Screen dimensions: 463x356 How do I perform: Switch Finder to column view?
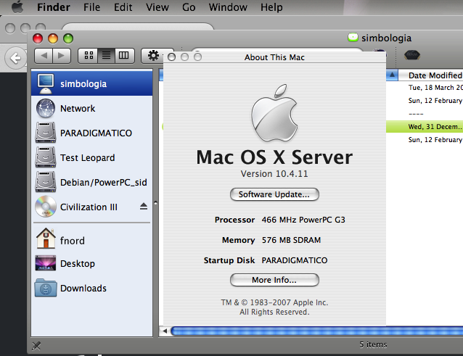[124, 55]
